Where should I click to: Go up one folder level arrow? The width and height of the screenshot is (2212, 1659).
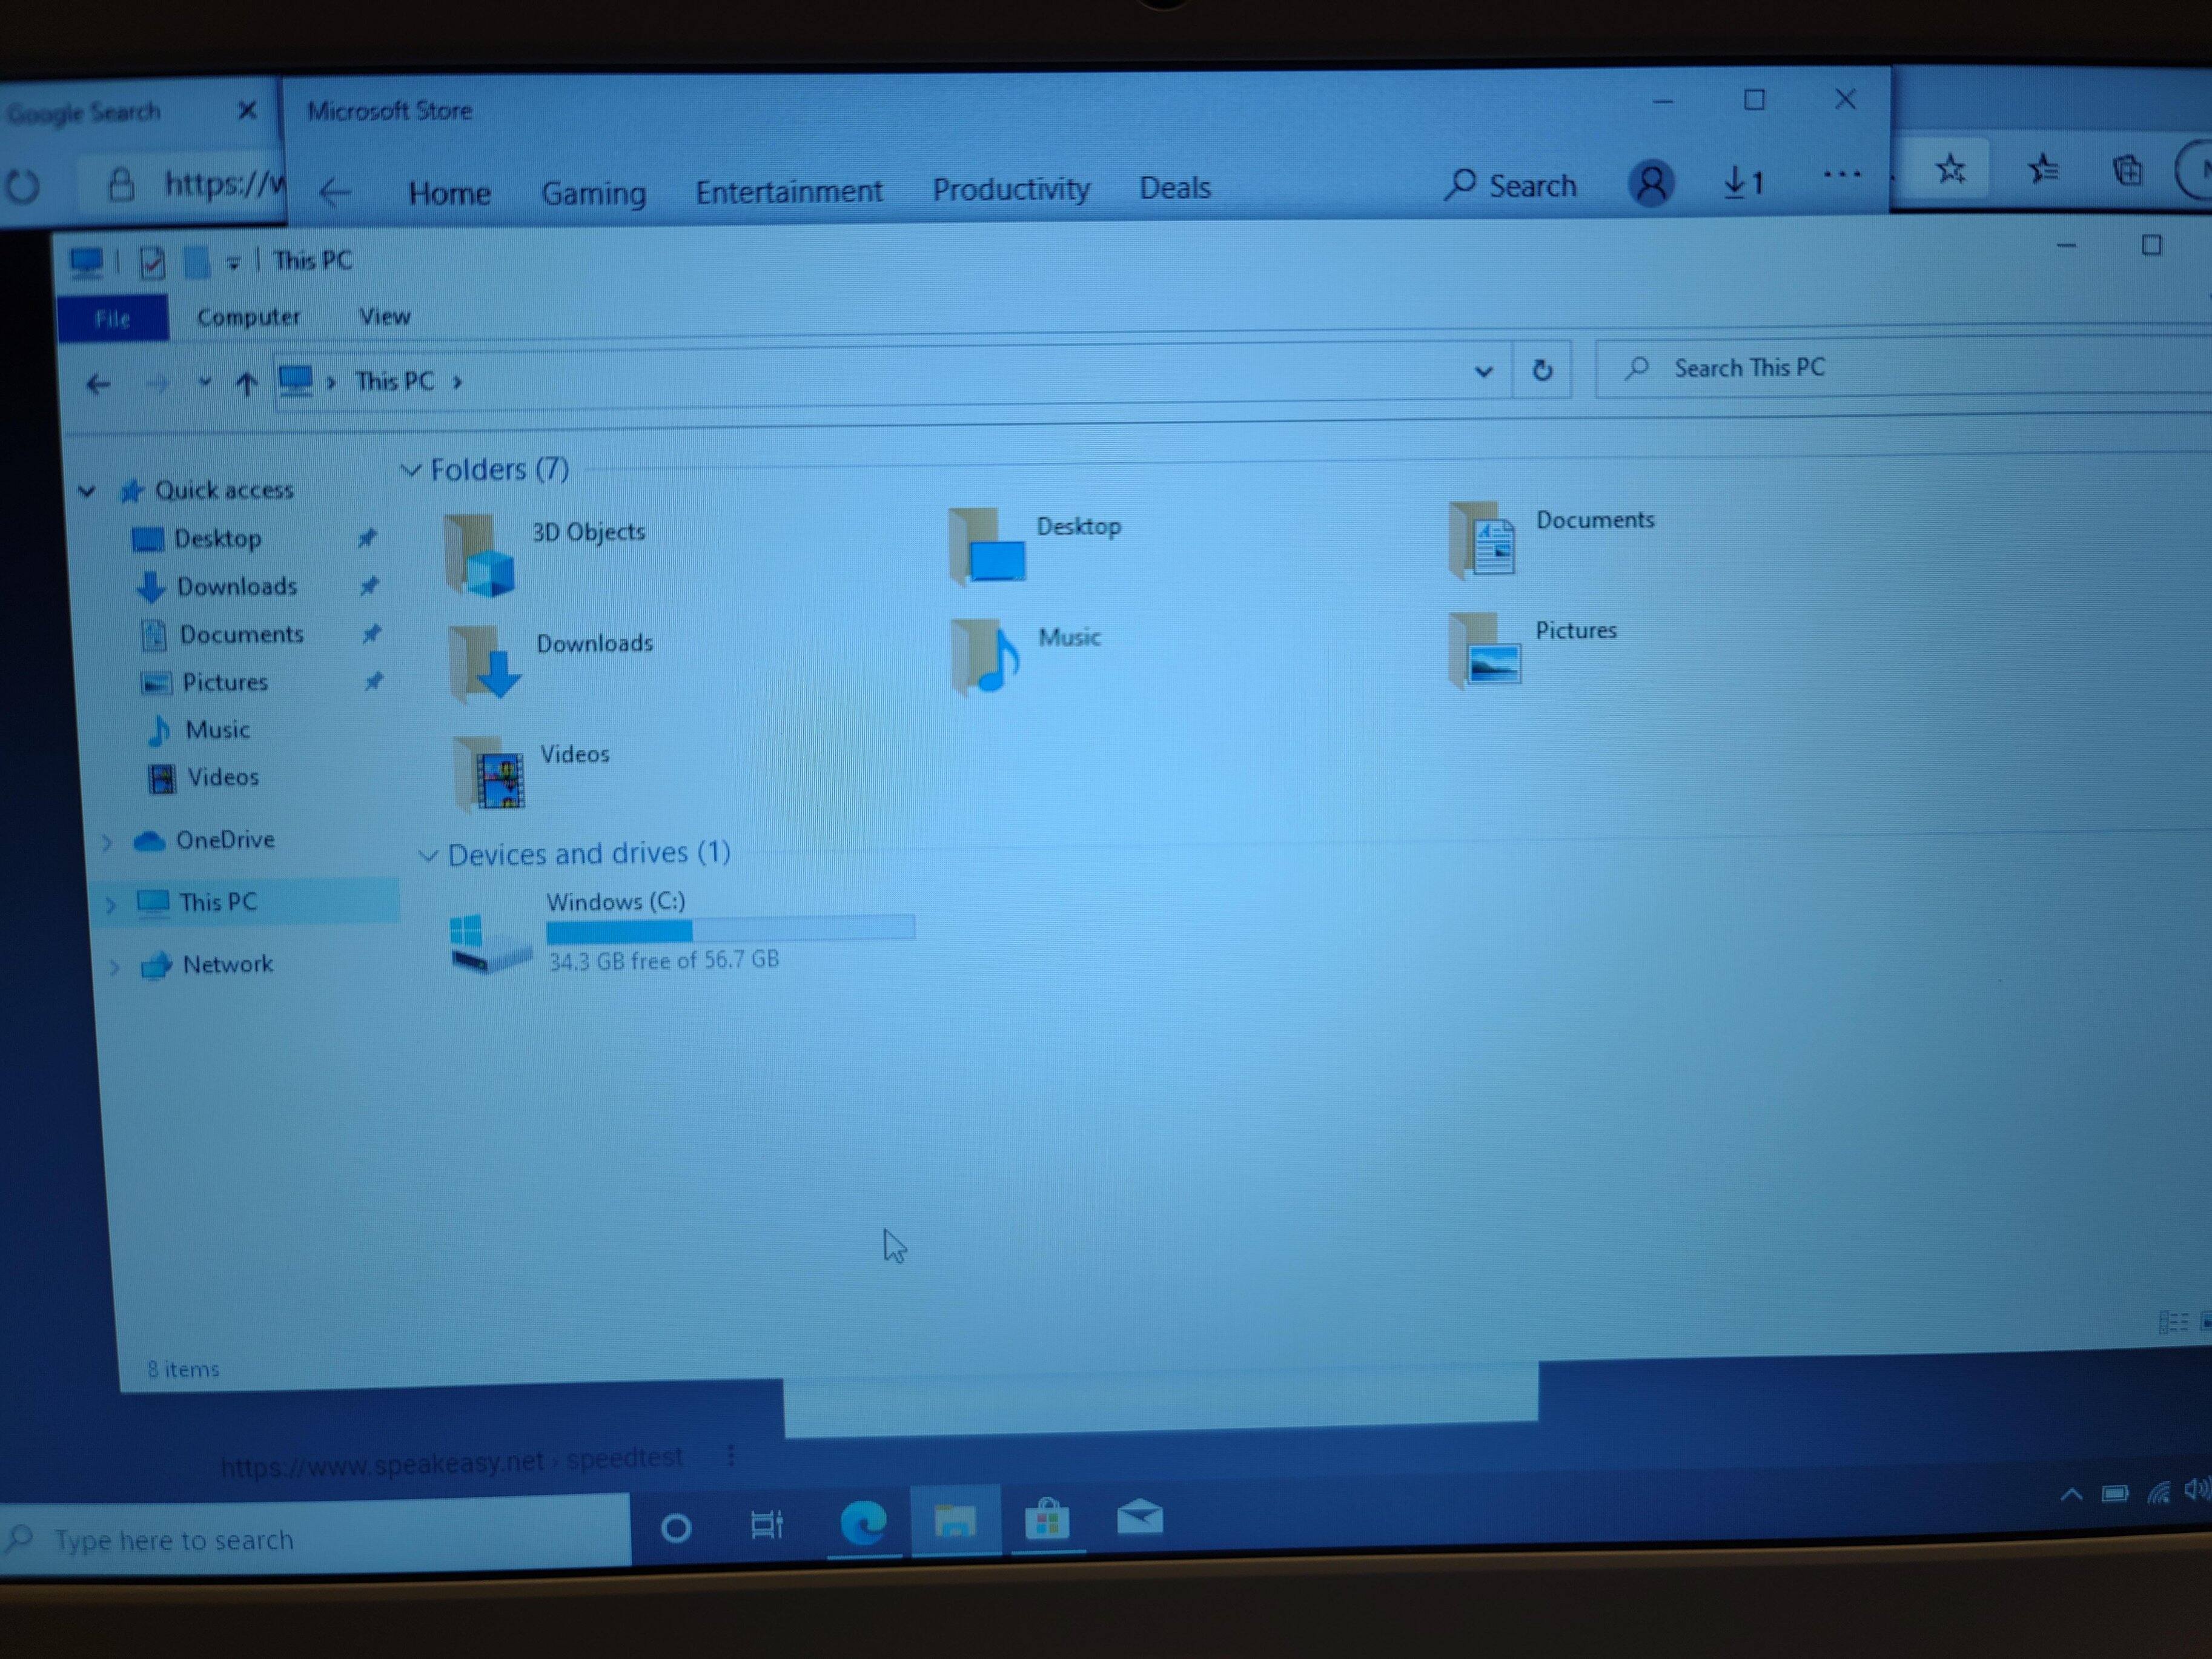(x=246, y=383)
